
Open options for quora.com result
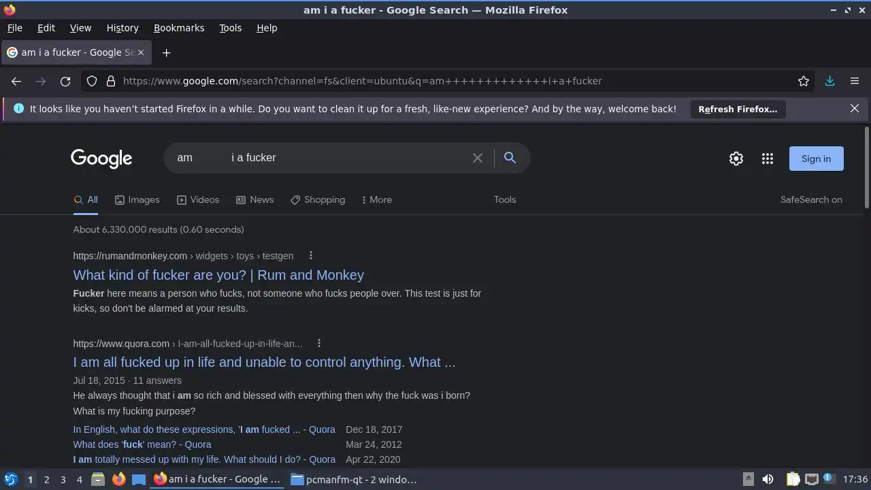coord(319,344)
